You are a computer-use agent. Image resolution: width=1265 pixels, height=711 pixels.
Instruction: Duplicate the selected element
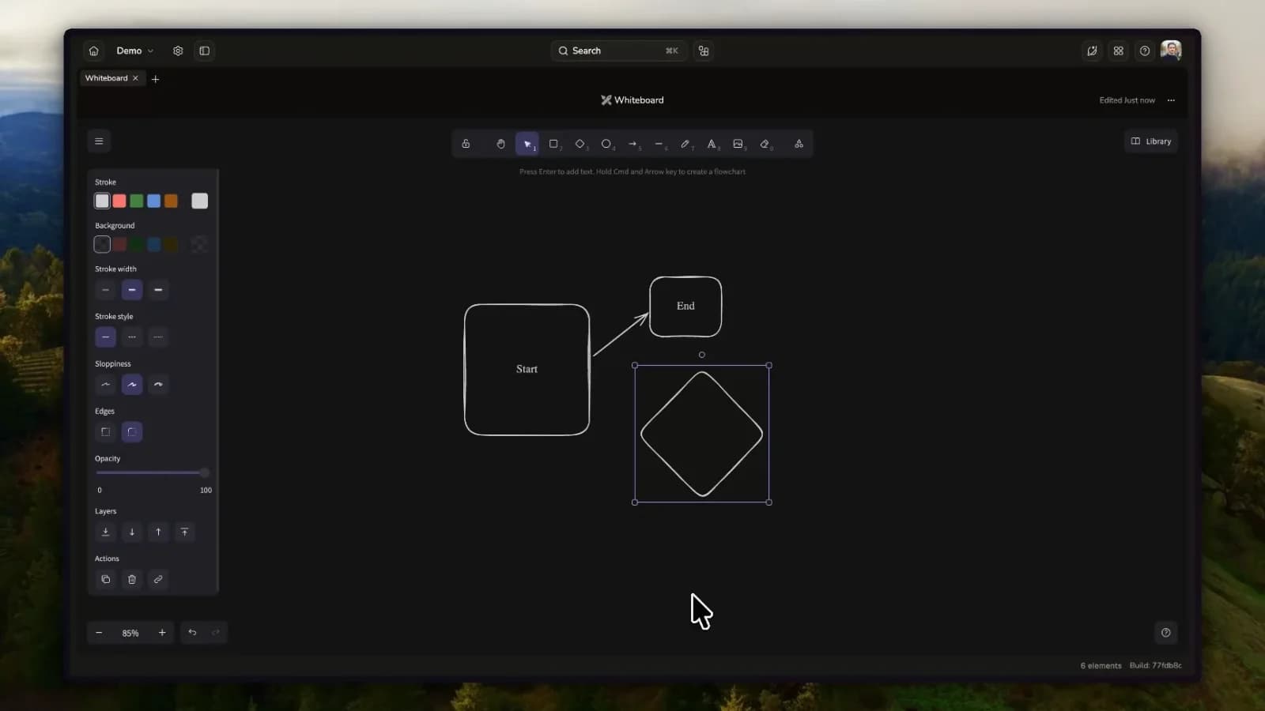[105, 579]
